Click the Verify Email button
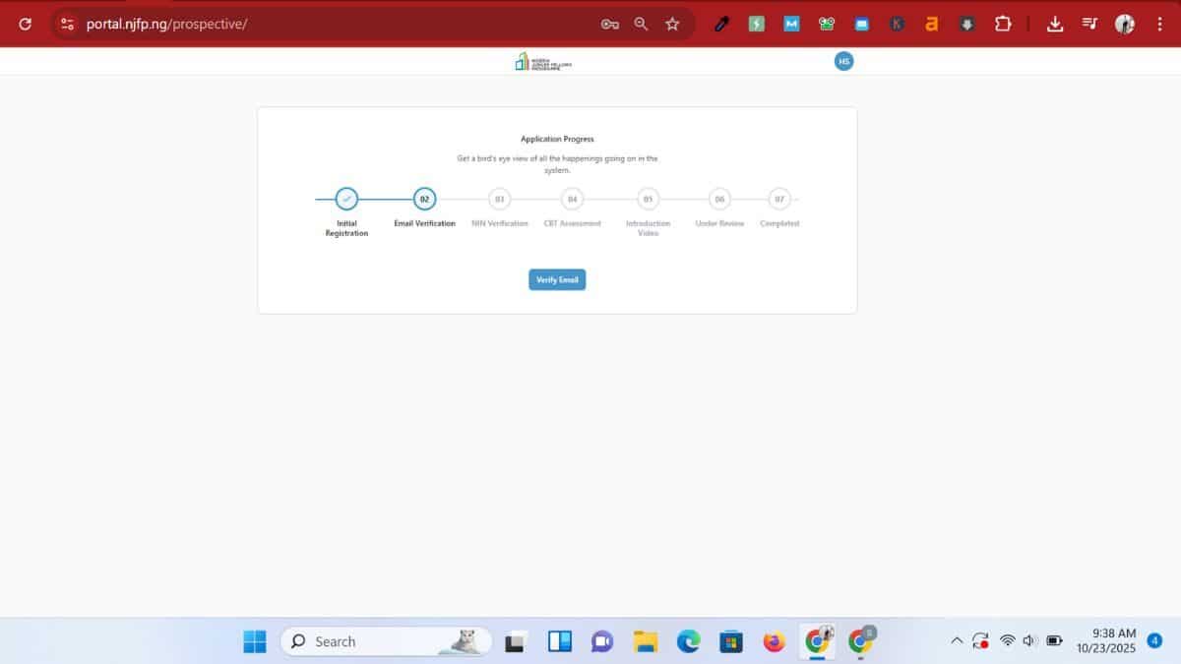 [x=557, y=280]
